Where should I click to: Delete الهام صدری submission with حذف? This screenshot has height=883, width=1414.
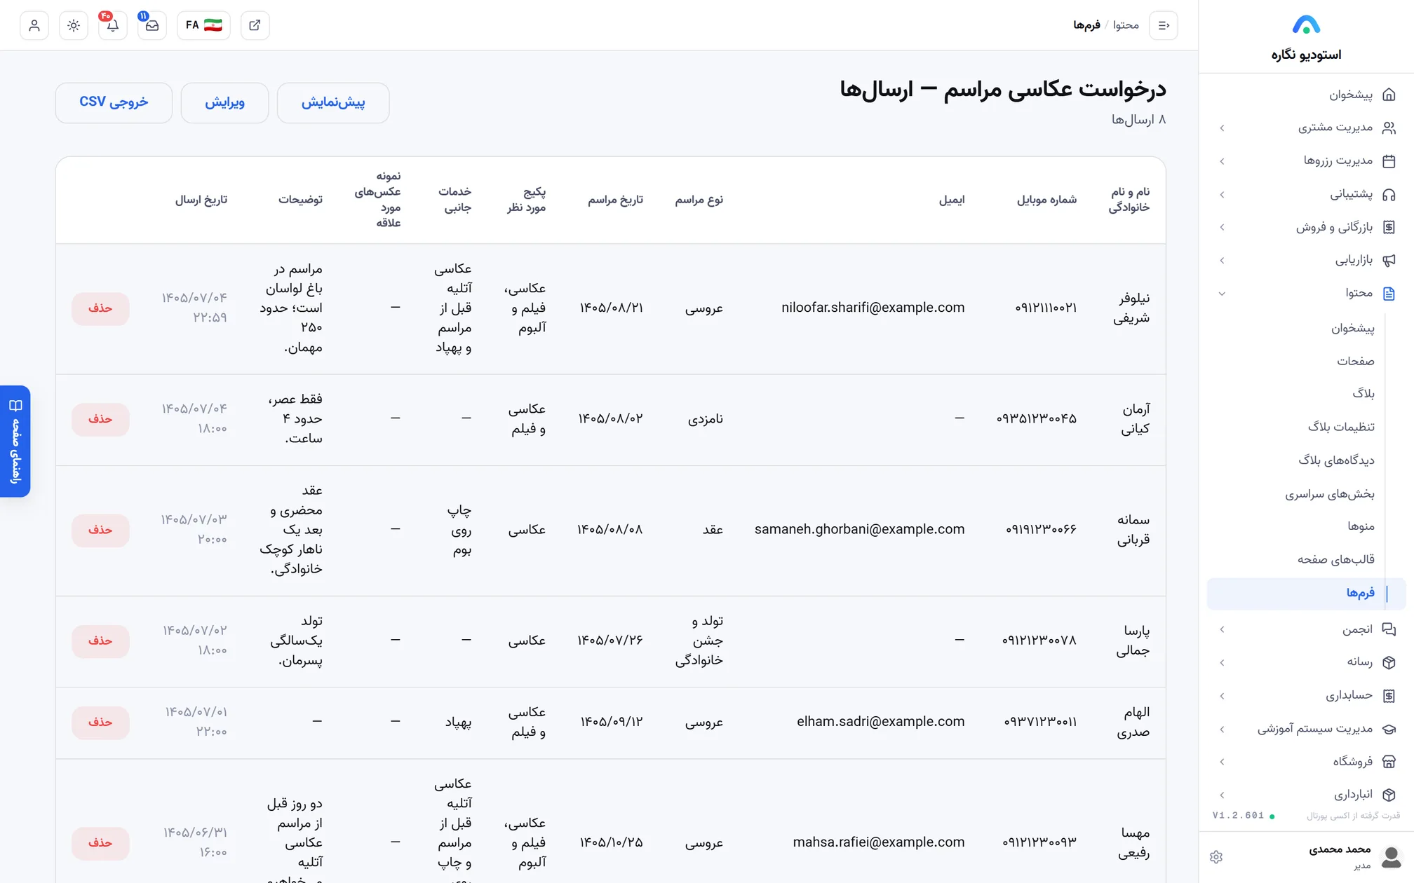100,723
